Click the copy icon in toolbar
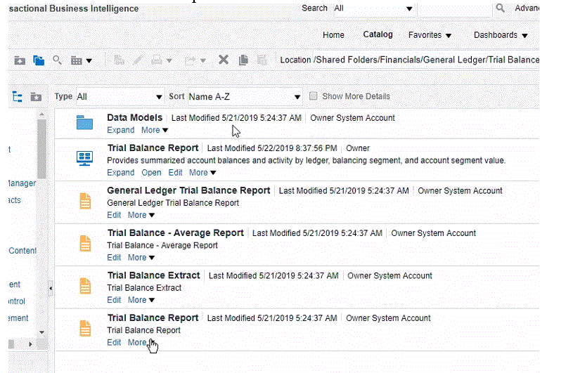 (x=243, y=60)
